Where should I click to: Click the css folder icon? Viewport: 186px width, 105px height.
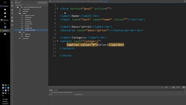(20, 32)
